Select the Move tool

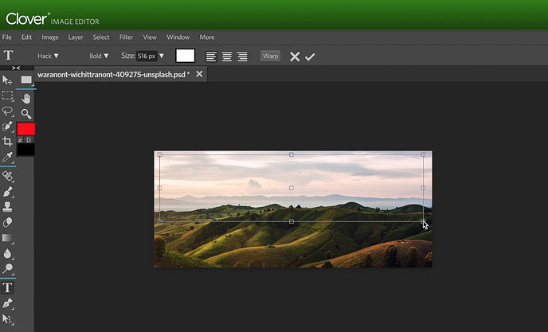tap(7, 80)
